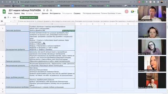Click the filter icon in the toolbar

(x=8, y=17)
